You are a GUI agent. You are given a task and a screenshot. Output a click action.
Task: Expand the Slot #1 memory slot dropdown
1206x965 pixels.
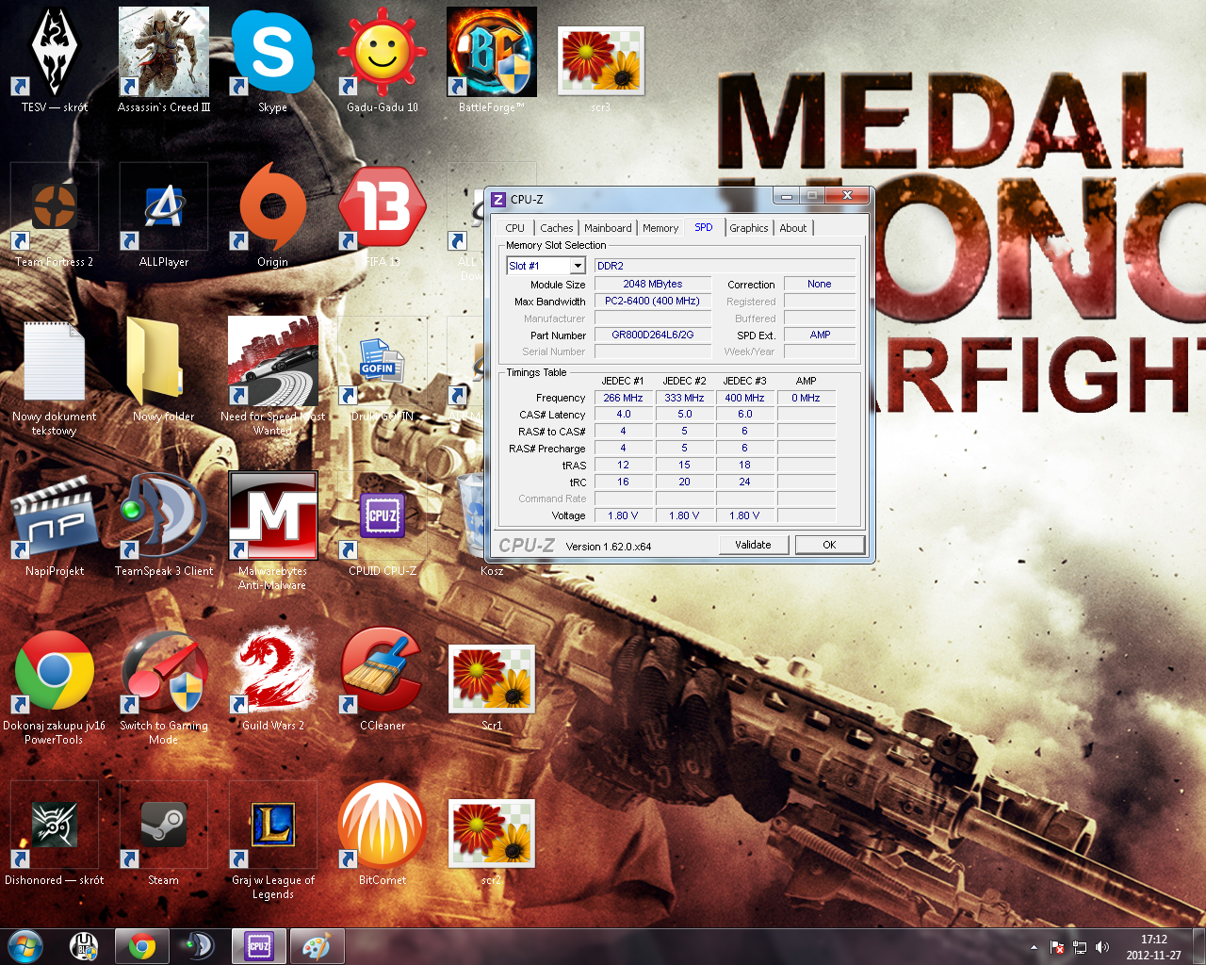tap(578, 266)
